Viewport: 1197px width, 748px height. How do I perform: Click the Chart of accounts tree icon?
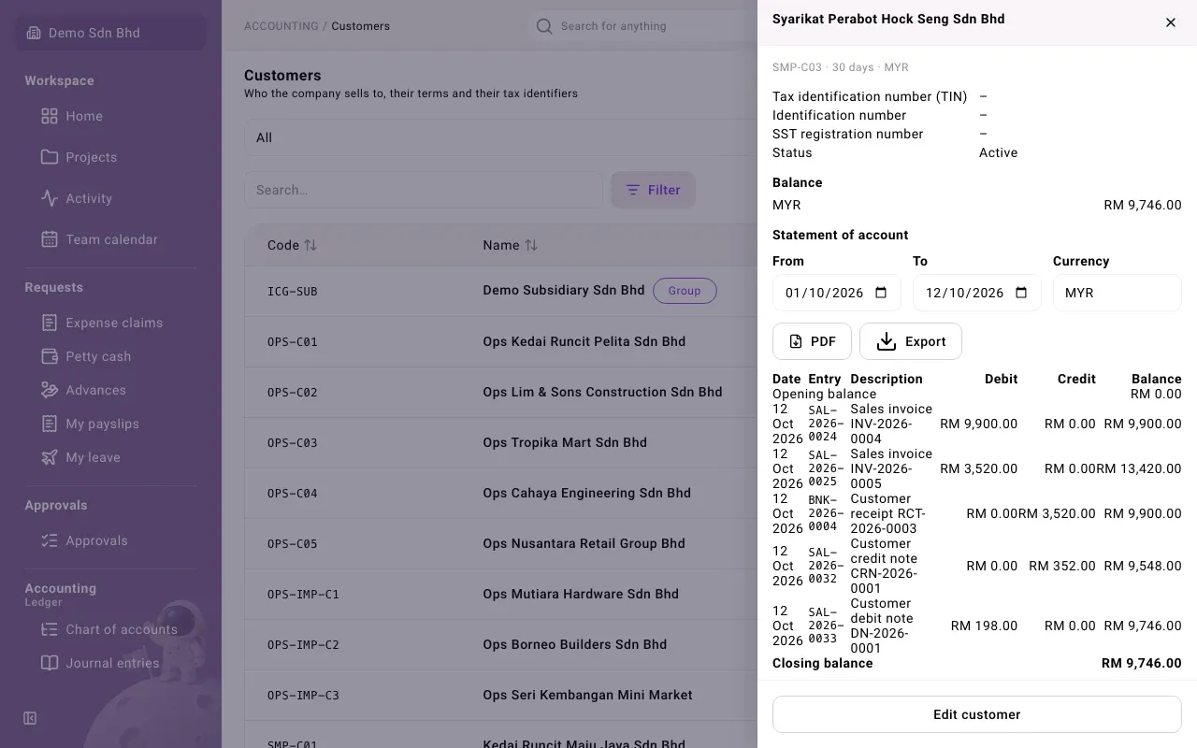[x=50, y=629]
